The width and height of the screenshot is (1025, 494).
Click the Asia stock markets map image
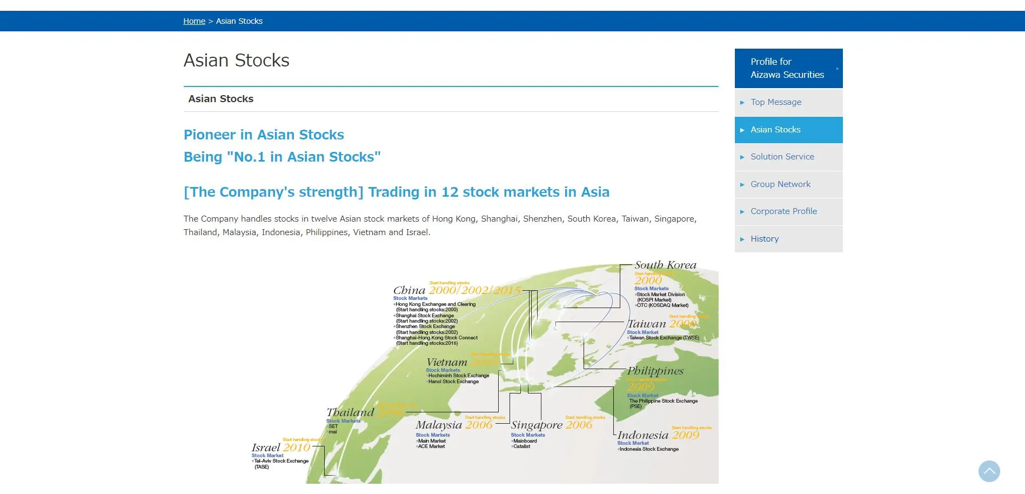[485, 372]
